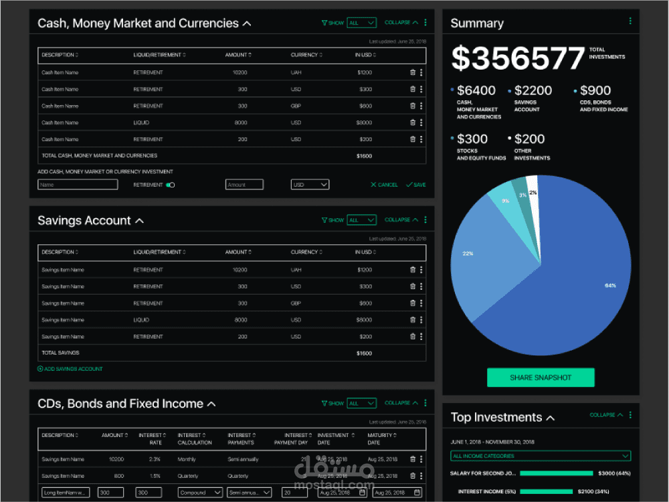Click the INTEREST INCOME progress bar
The width and height of the screenshot is (669, 502).
(x=546, y=492)
